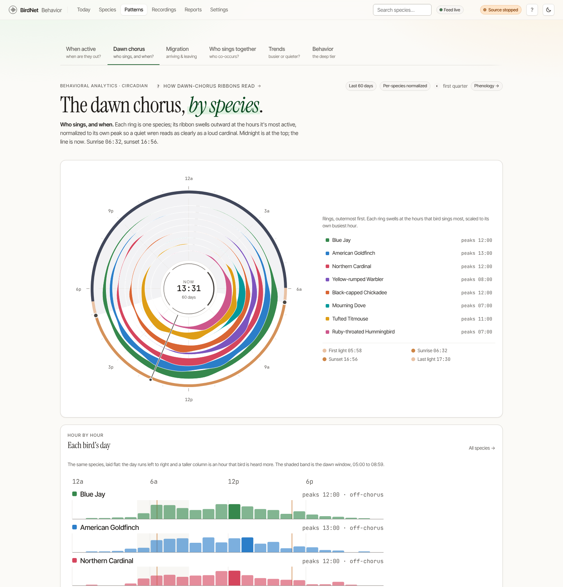This screenshot has width=563, height=587.
Task: Switch to the When active tab
Action: coord(84,52)
